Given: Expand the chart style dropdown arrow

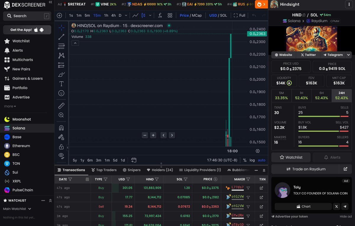Looking at the screenshot, I should [150, 15].
